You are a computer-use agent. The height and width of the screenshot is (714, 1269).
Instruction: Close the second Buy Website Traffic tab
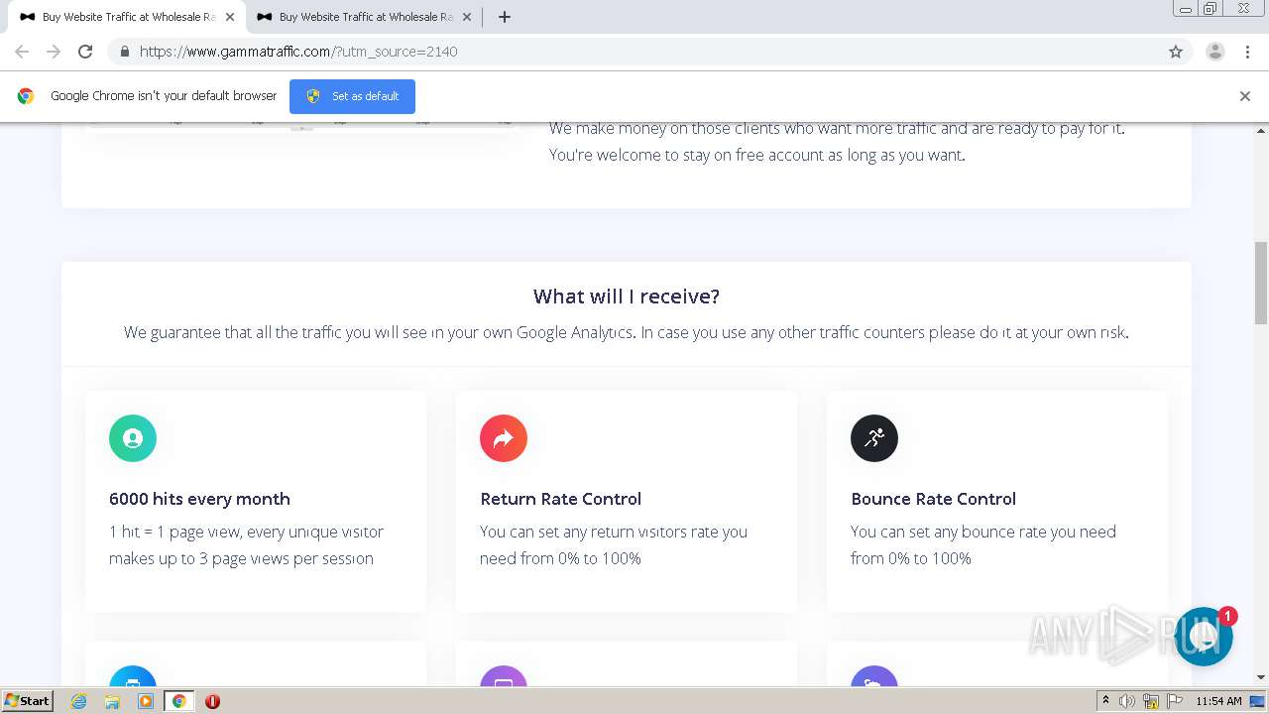click(x=467, y=17)
